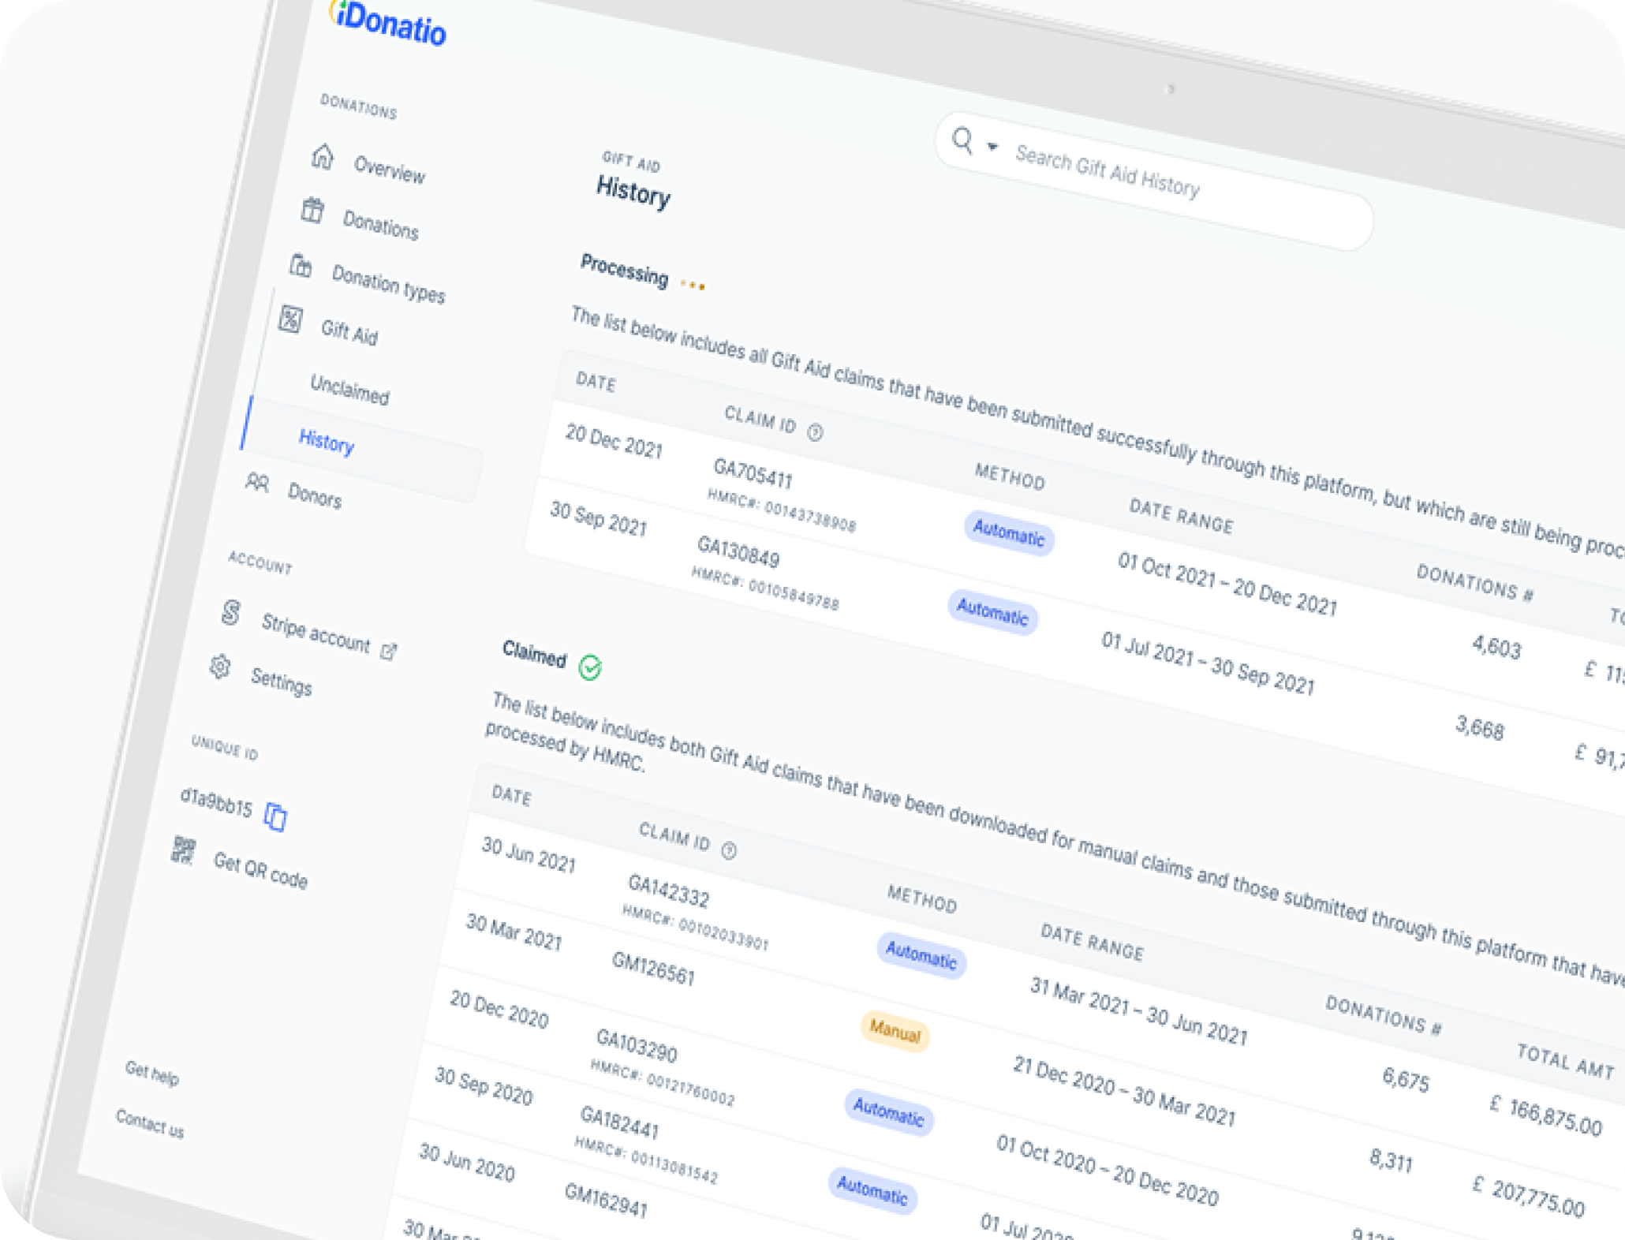Copy unique ID d1a9bb15 with the copy icon
The height and width of the screenshot is (1240, 1625).
[x=275, y=817]
